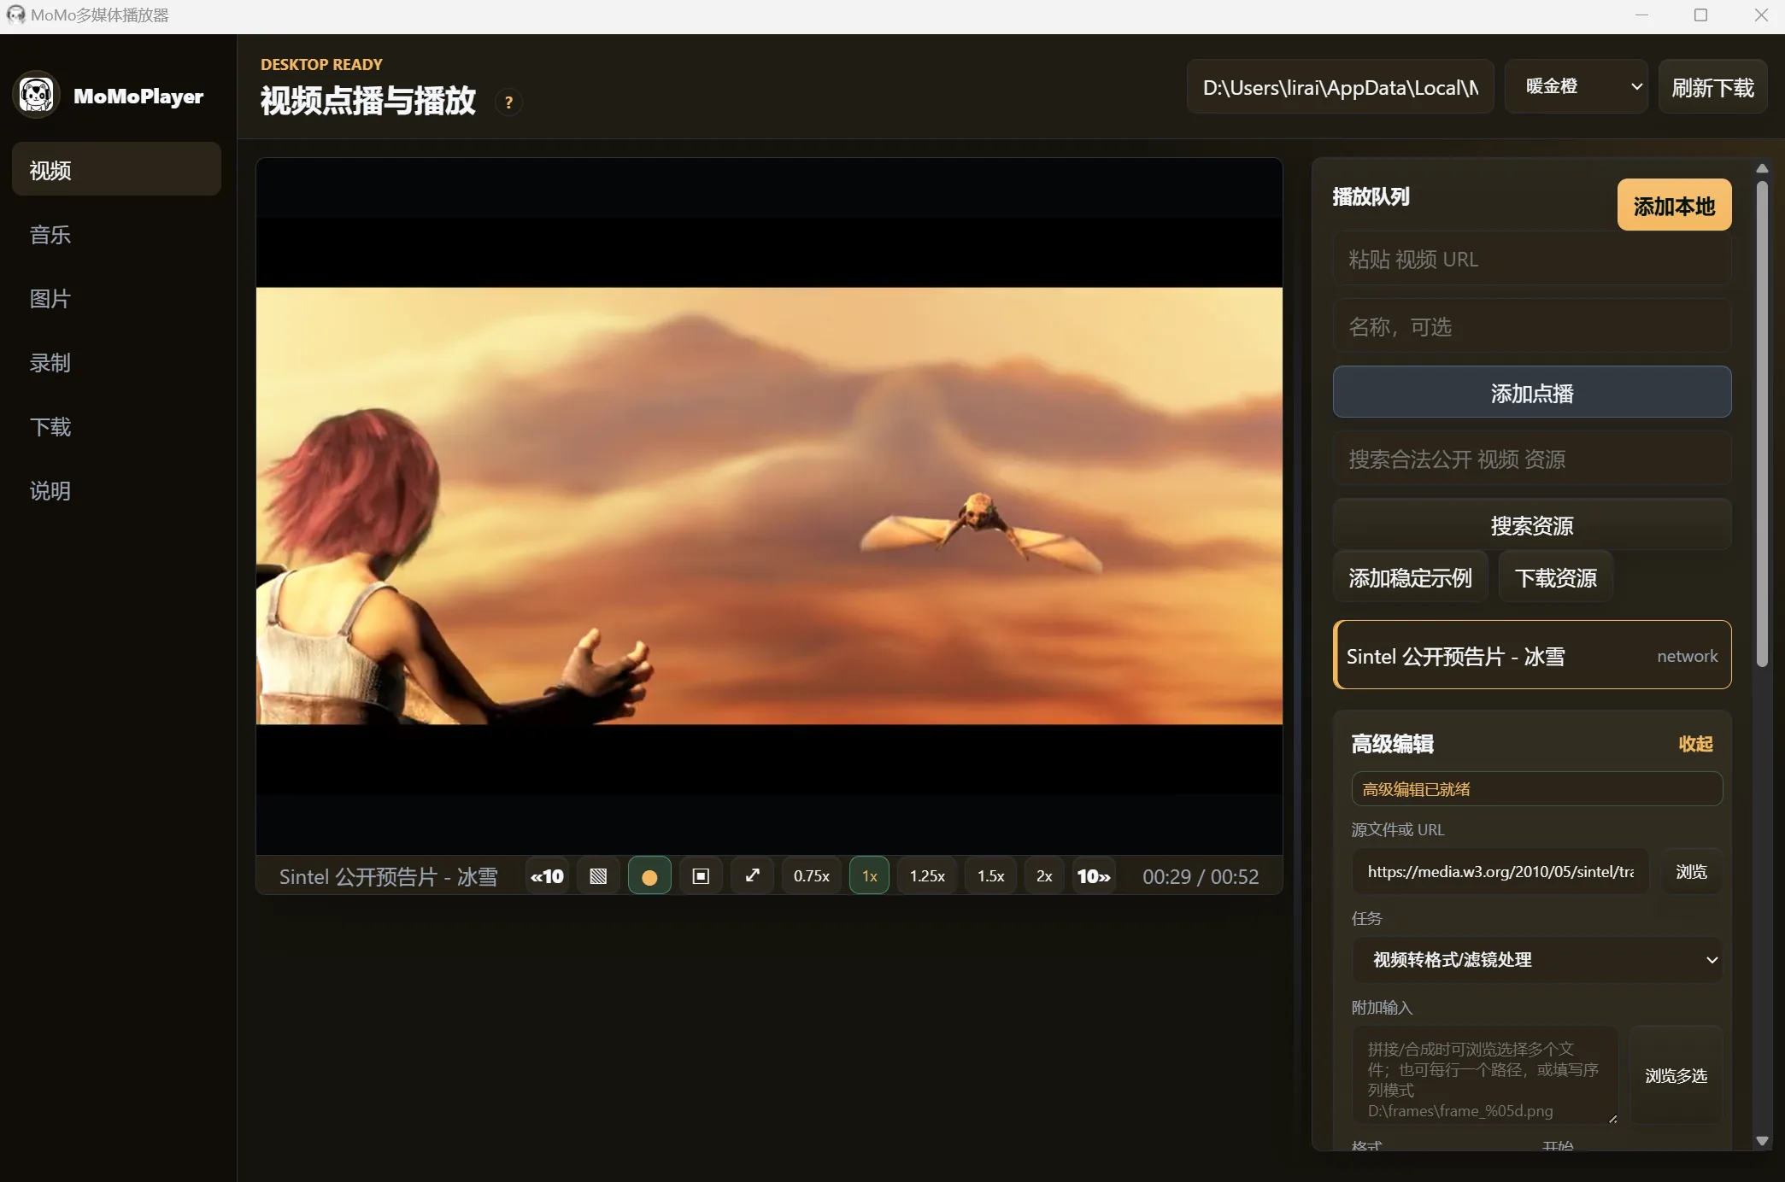
Task: Toggle the orange circle play/record button
Action: 649,876
